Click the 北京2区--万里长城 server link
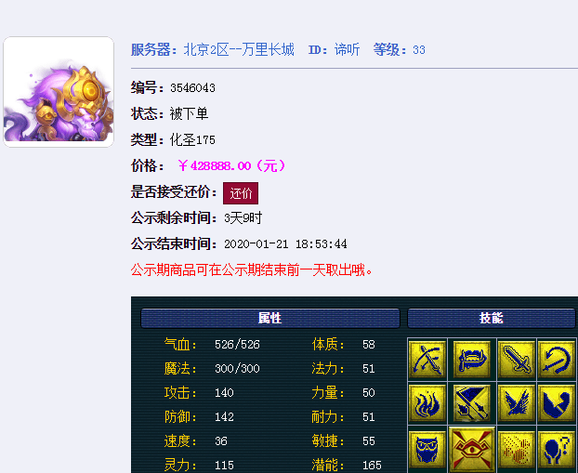Image resolution: width=578 pixels, height=473 pixels. click(239, 50)
